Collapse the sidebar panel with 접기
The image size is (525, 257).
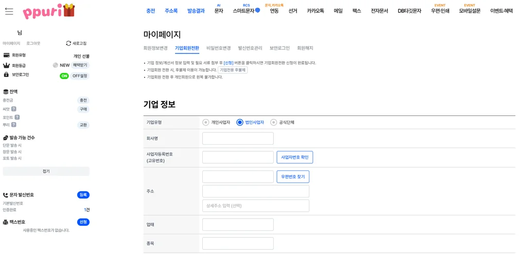click(x=46, y=171)
